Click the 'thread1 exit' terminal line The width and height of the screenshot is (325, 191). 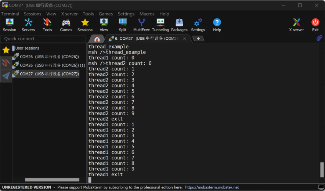tap(105, 174)
